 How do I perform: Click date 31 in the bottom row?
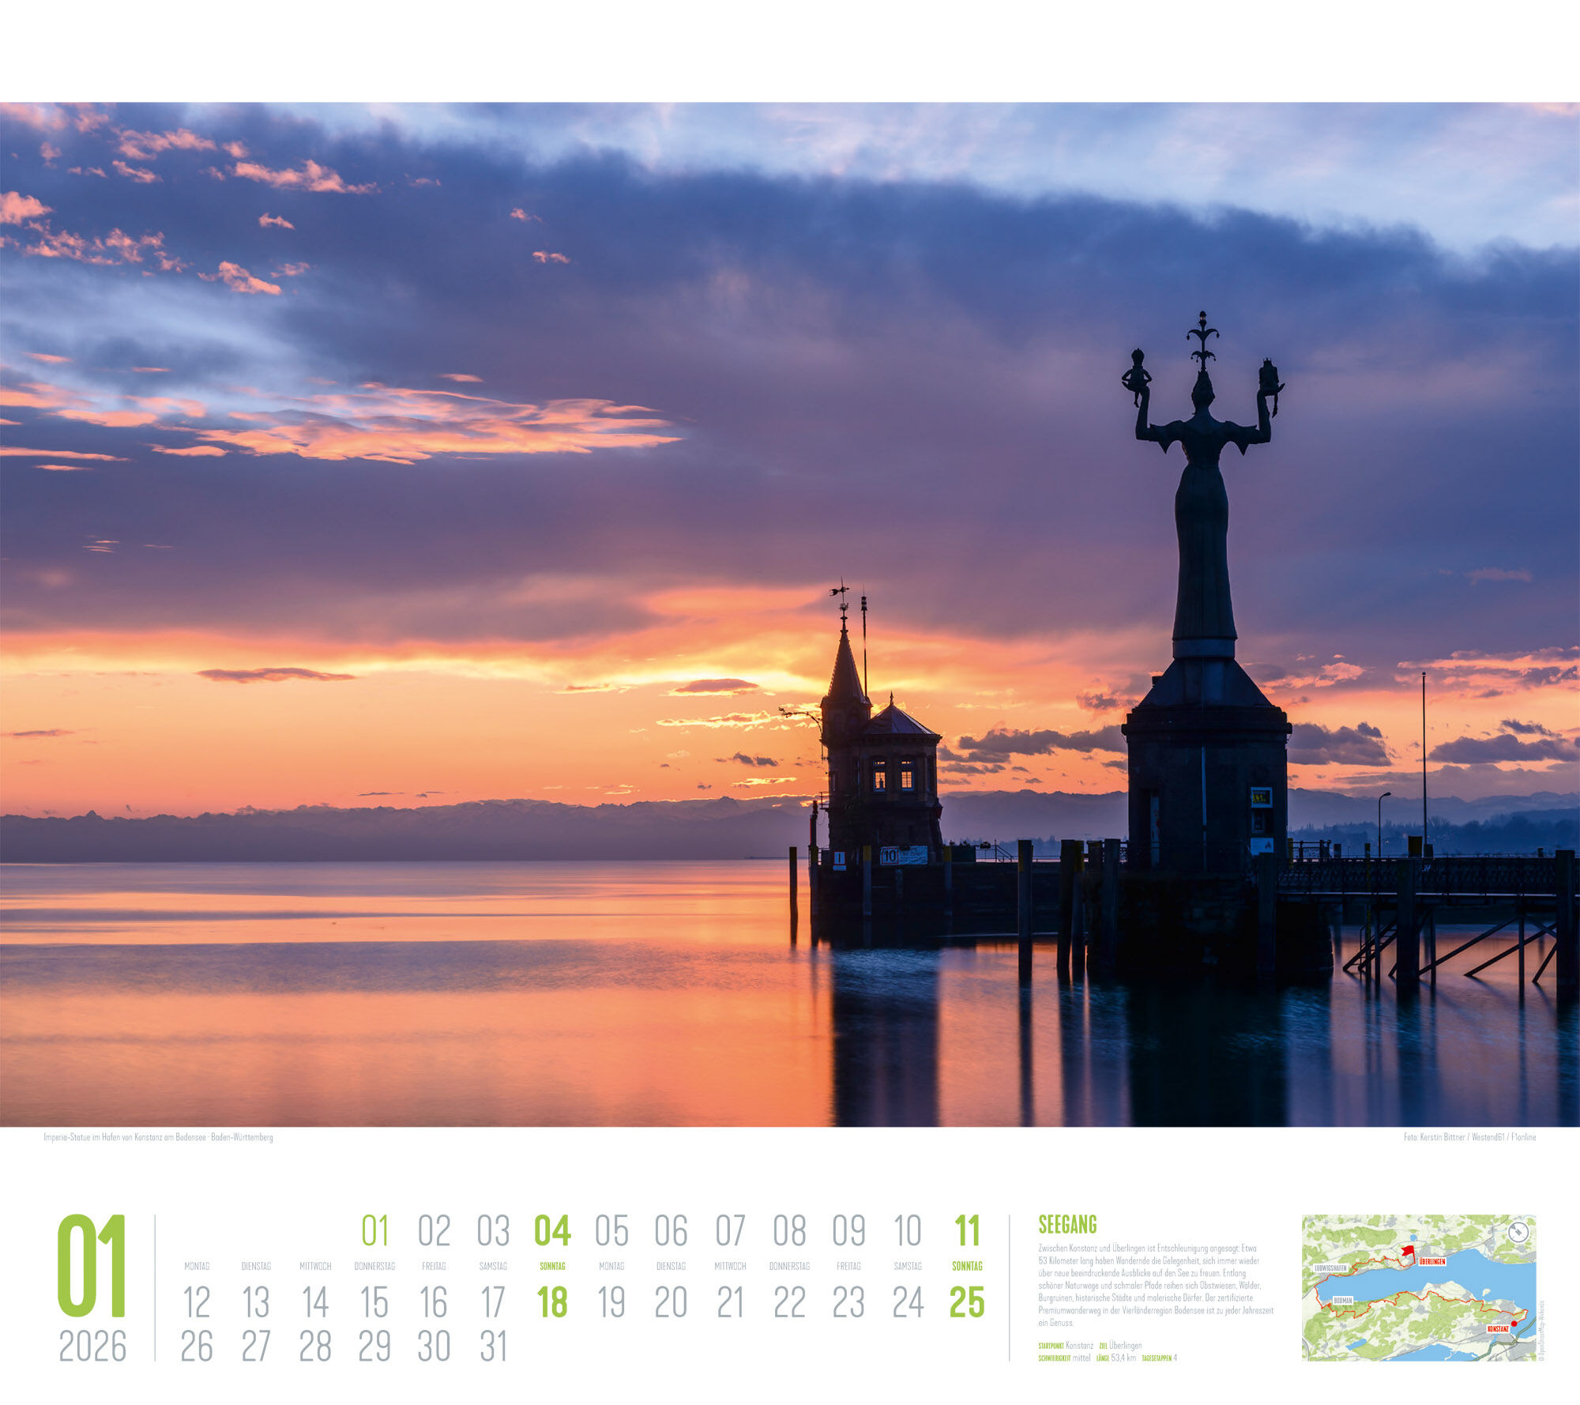pyautogui.click(x=493, y=1347)
